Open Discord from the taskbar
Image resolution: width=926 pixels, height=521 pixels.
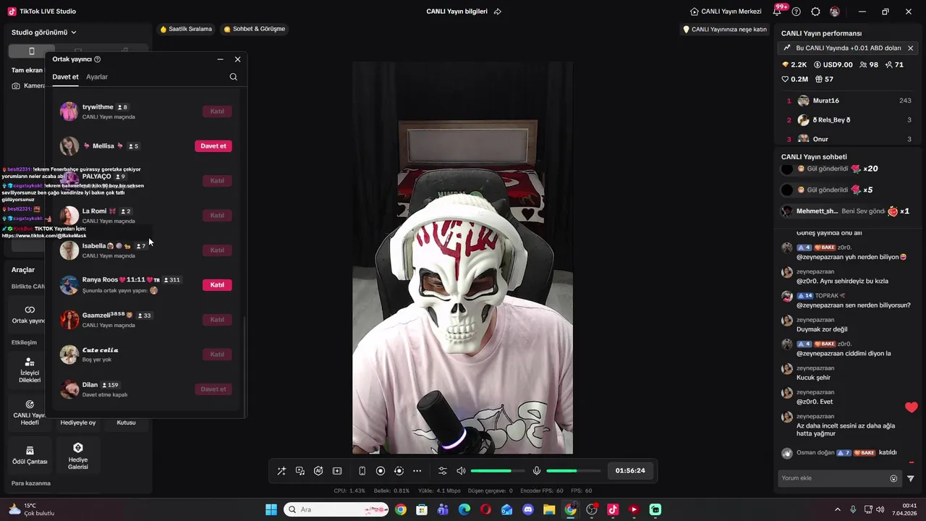tap(528, 509)
